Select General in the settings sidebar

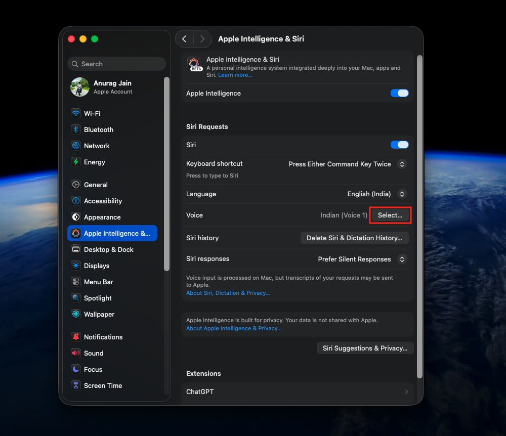pyautogui.click(x=75, y=185)
